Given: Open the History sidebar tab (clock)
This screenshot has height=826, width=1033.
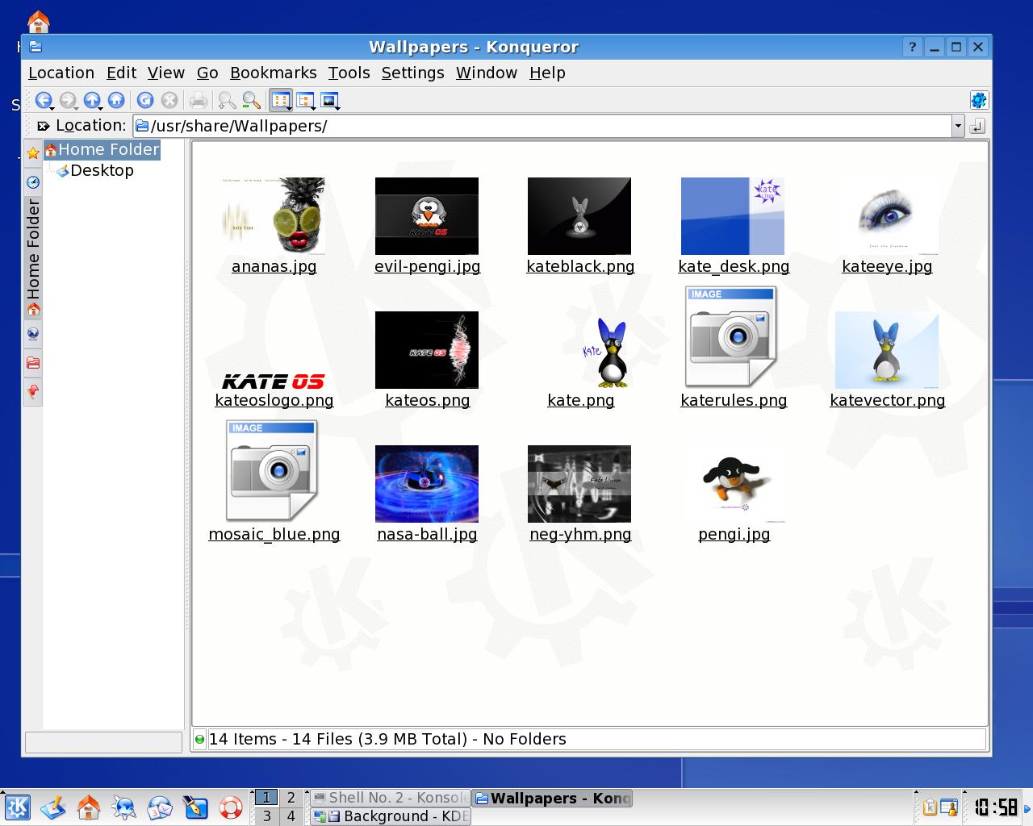Looking at the screenshot, I should (x=33, y=181).
